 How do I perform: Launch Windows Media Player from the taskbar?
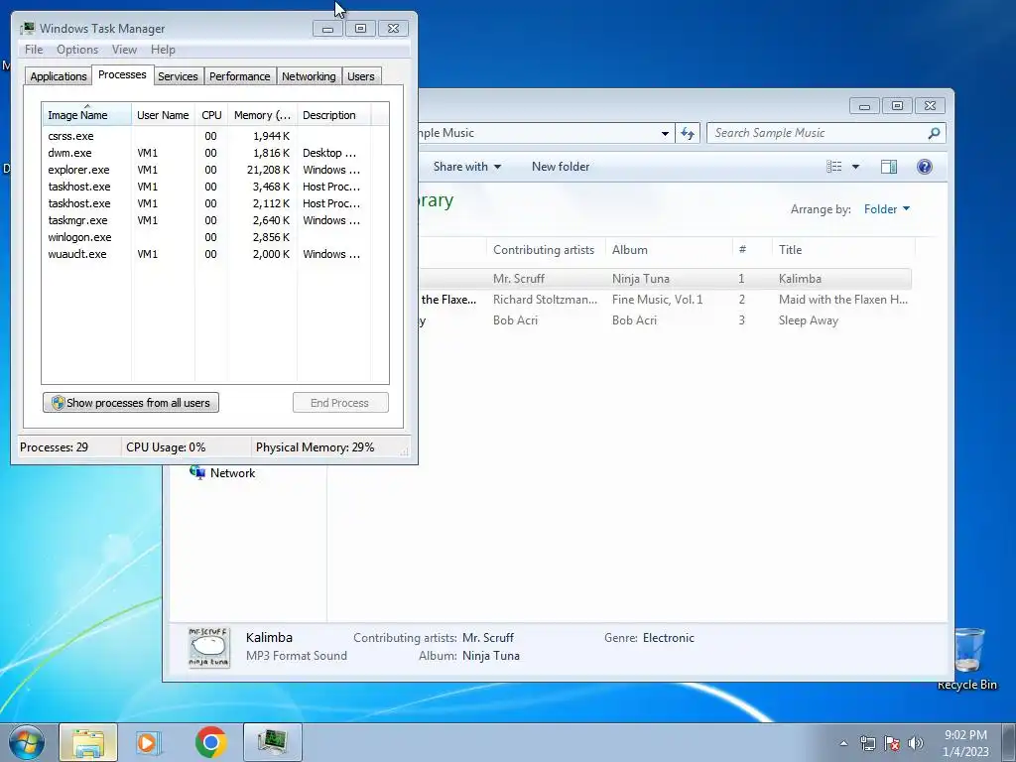149,742
